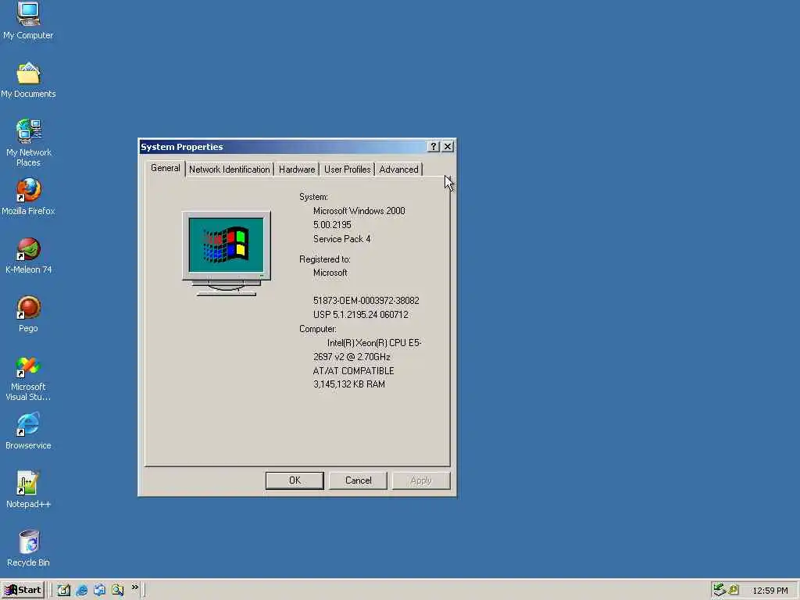This screenshot has height=600, width=800.
Task: Select the My Network Places icon
Action: (x=28, y=143)
